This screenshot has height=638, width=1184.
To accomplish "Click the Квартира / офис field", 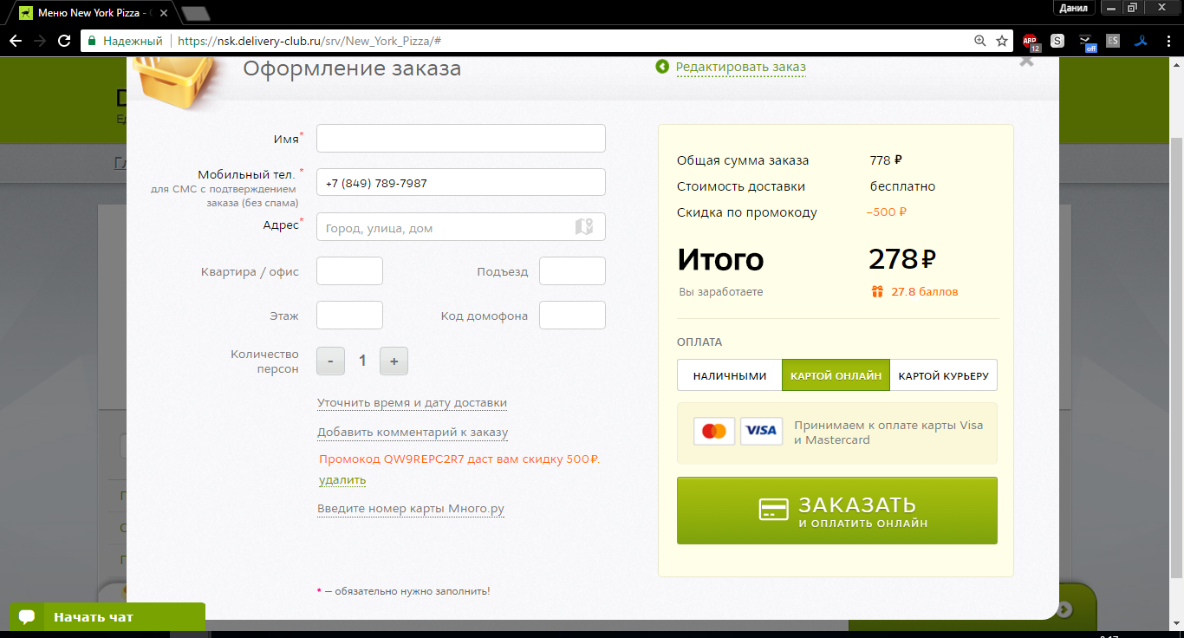I will click(349, 271).
